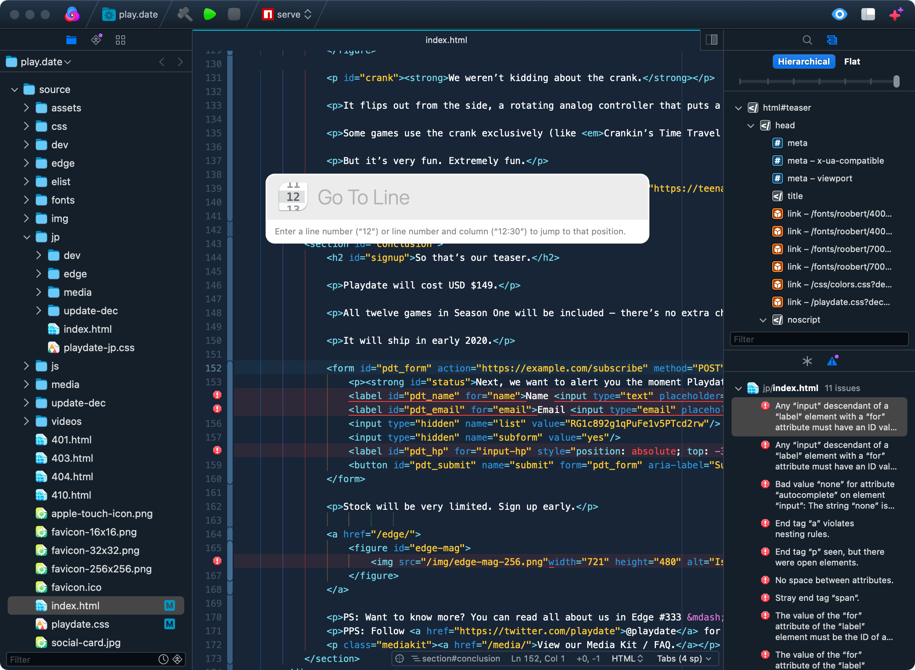This screenshot has height=670, width=915.
Task: Switch to Flat view in inspector panel
Action: point(852,60)
